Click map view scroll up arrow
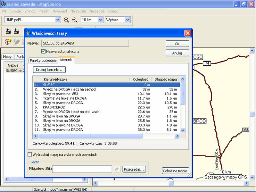The image size is (256, 192). point(252,51)
